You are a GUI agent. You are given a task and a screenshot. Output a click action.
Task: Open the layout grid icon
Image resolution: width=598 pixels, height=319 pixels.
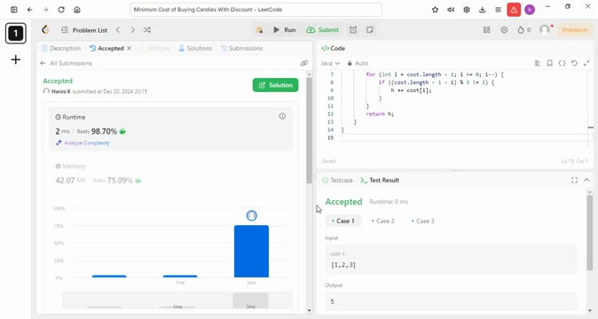[486, 30]
